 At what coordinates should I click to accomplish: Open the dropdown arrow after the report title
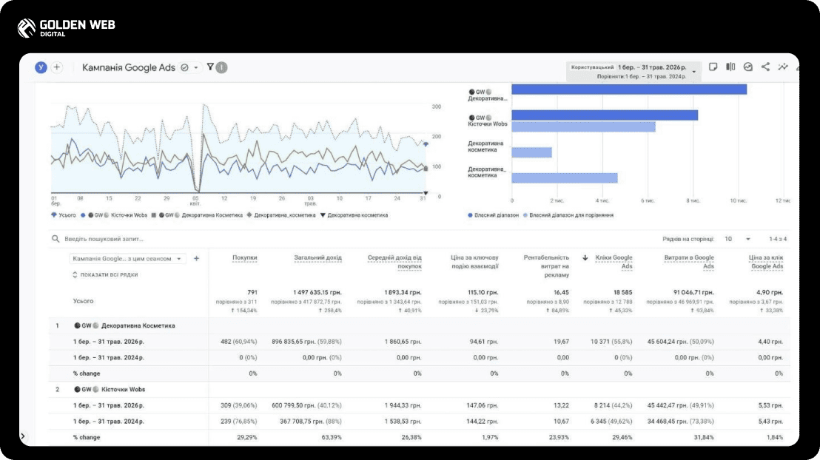pos(196,67)
